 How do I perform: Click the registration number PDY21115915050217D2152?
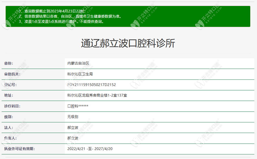(x=91, y=85)
